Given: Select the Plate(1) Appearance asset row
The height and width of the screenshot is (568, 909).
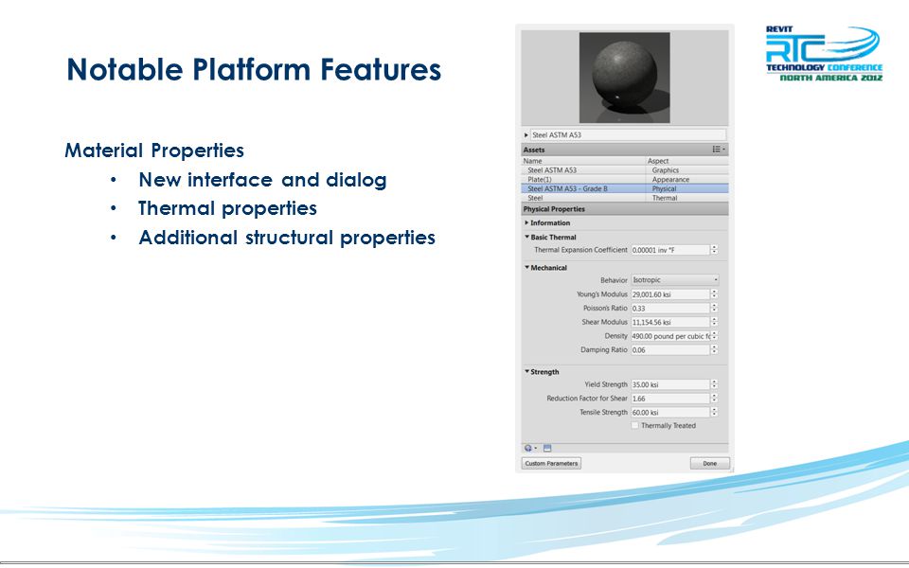Looking at the screenshot, I should pyautogui.click(x=625, y=180).
